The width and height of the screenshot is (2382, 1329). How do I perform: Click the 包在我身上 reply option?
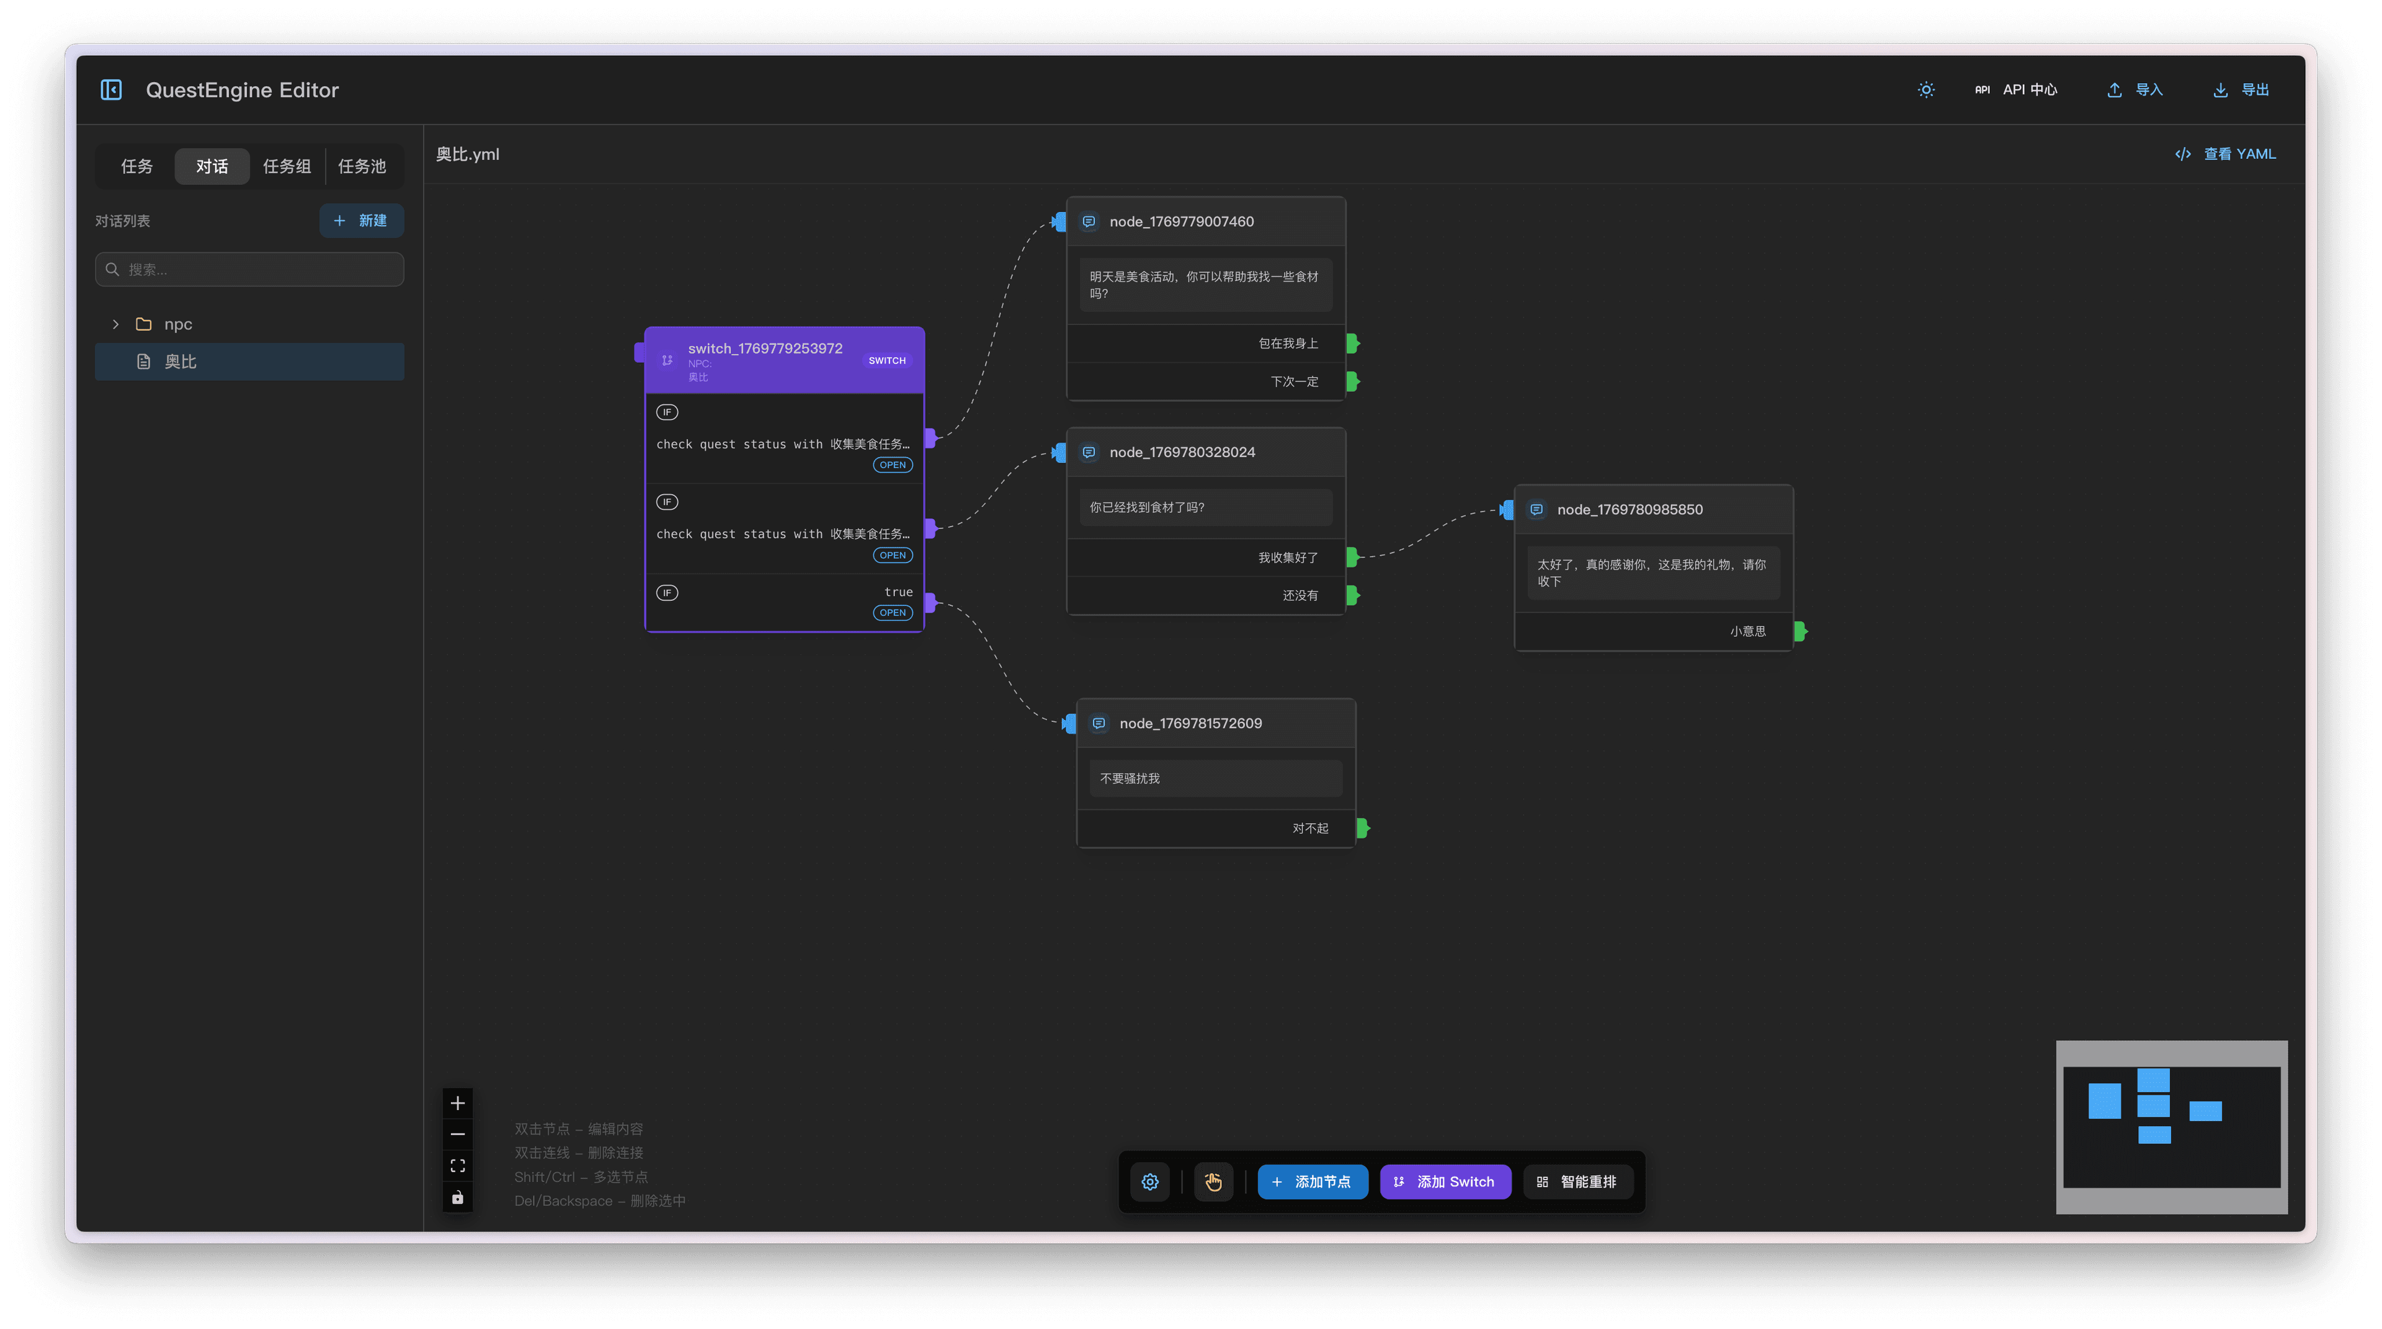click(1206, 344)
